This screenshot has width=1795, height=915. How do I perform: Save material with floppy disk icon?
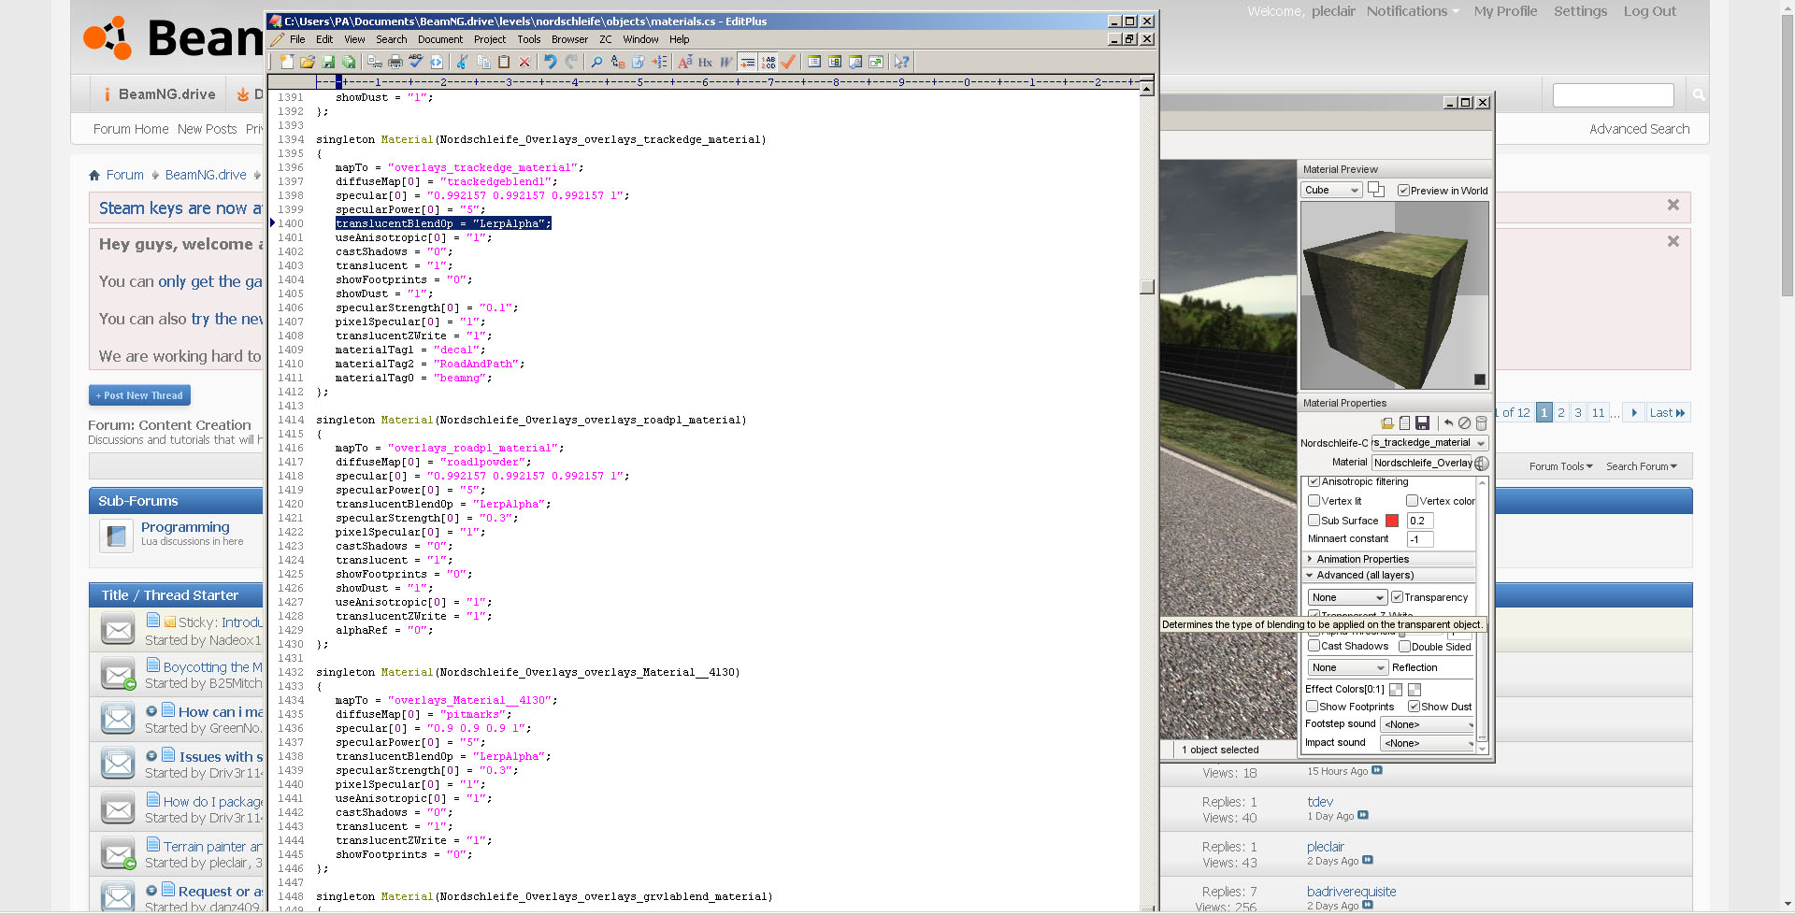coord(1422,423)
